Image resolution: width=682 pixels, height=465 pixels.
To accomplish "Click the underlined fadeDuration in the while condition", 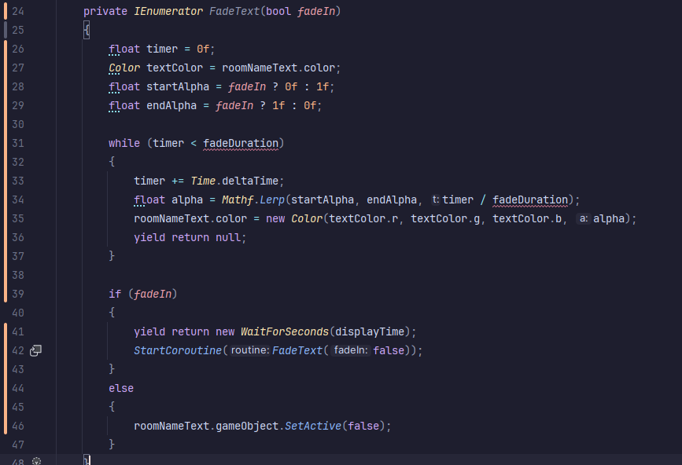I will 241,143.
